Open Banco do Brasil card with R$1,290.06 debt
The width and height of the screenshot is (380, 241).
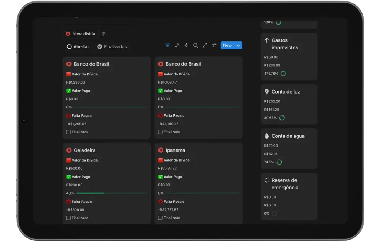(x=91, y=64)
